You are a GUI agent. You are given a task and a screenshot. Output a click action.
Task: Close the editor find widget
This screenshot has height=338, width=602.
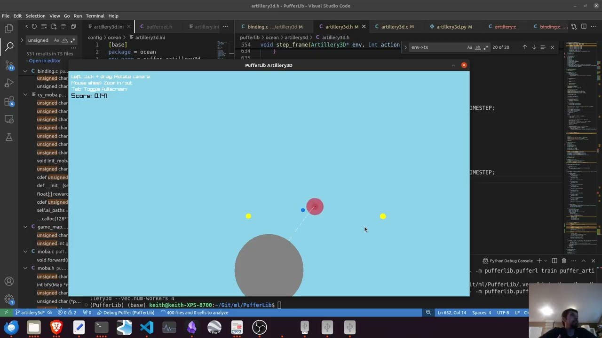pyautogui.click(x=552, y=47)
